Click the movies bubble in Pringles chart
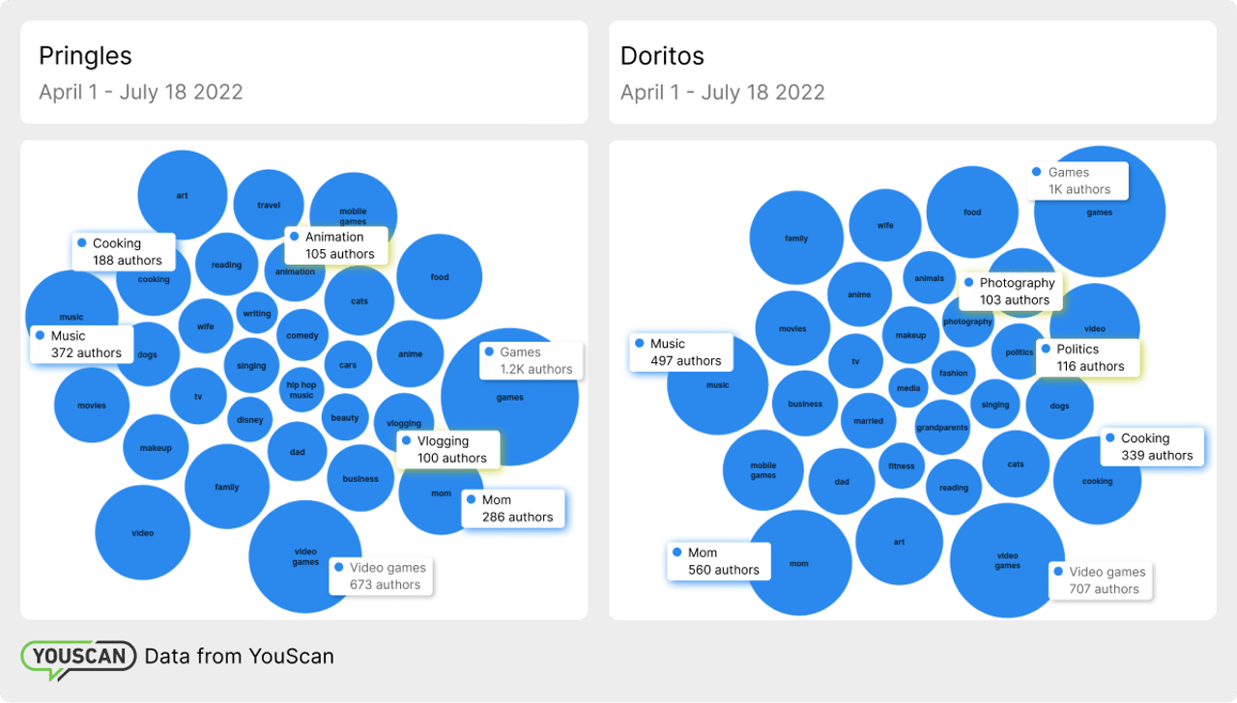The width and height of the screenshot is (1237, 703). tap(92, 406)
